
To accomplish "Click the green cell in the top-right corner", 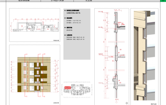I will coord(163,1).
